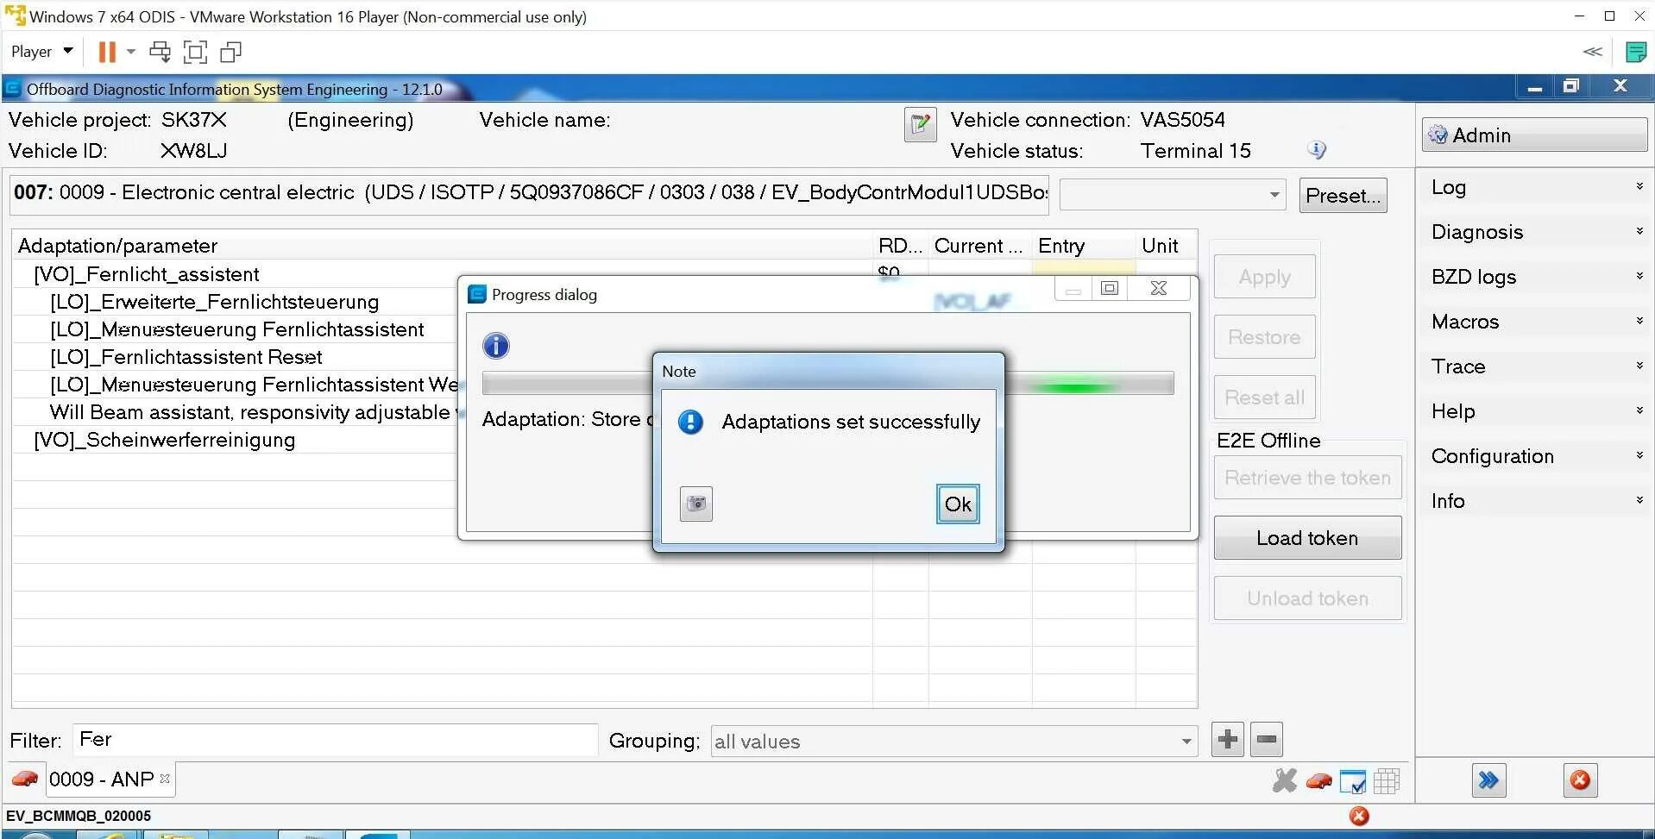Open the Admin panel button

click(x=1534, y=135)
